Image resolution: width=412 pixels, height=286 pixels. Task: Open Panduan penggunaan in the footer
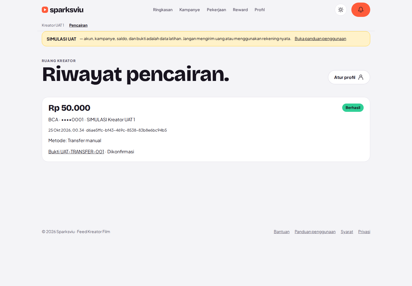315,232
